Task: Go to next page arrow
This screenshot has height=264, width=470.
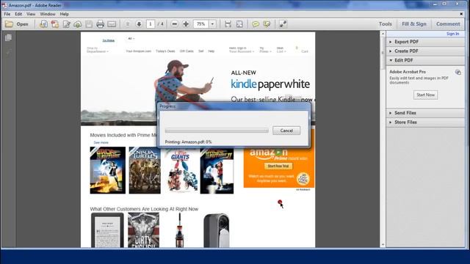Action: coord(139,24)
